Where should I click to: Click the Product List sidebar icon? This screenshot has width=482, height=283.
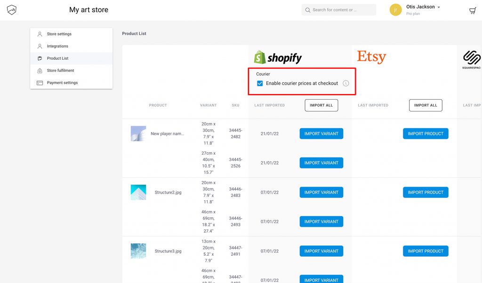click(x=40, y=58)
